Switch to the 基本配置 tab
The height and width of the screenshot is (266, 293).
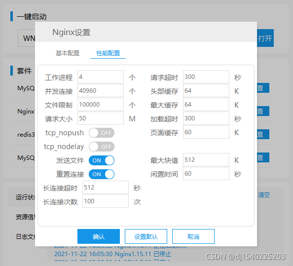[x=68, y=53]
